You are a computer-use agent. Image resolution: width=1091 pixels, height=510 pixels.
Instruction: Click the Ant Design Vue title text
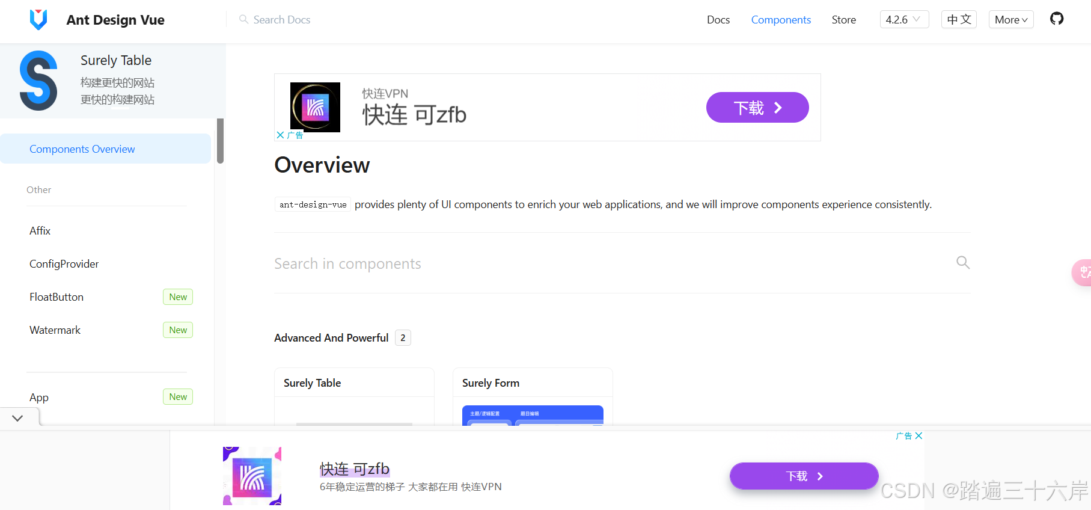click(x=115, y=20)
